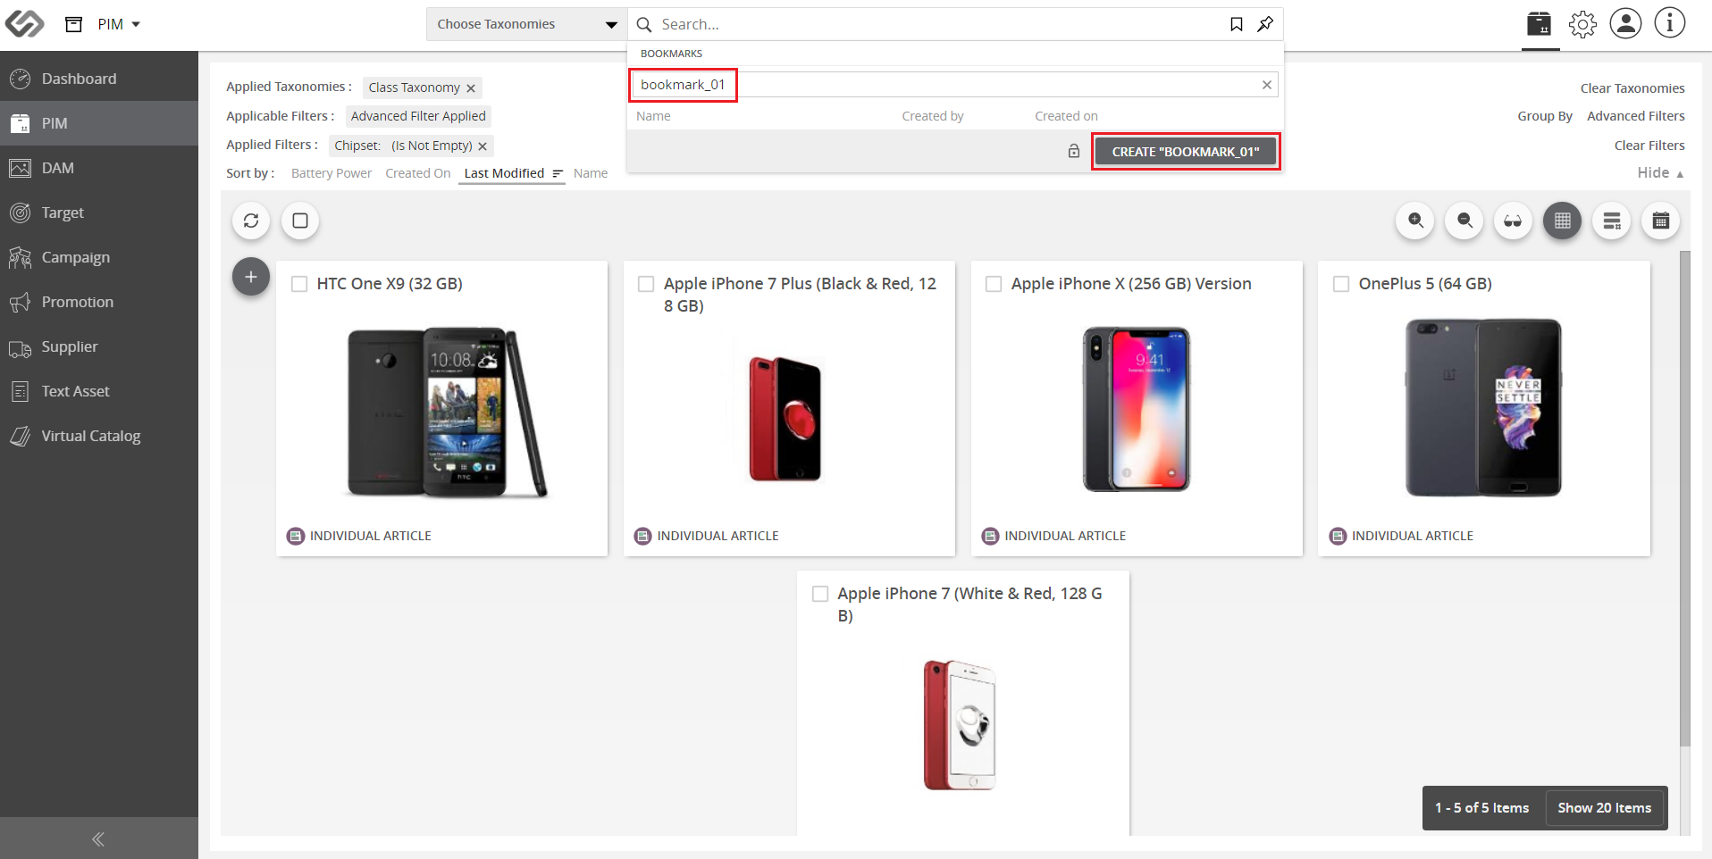
Task: Click the zoom out icon
Action: [1464, 221]
